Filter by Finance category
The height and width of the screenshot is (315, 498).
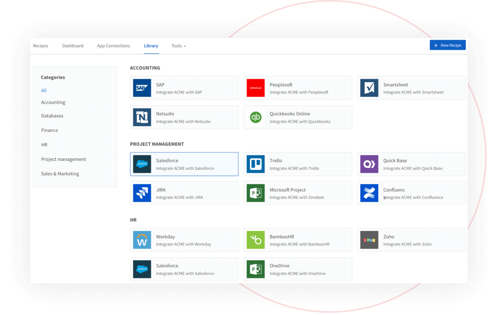pyautogui.click(x=50, y=130)
